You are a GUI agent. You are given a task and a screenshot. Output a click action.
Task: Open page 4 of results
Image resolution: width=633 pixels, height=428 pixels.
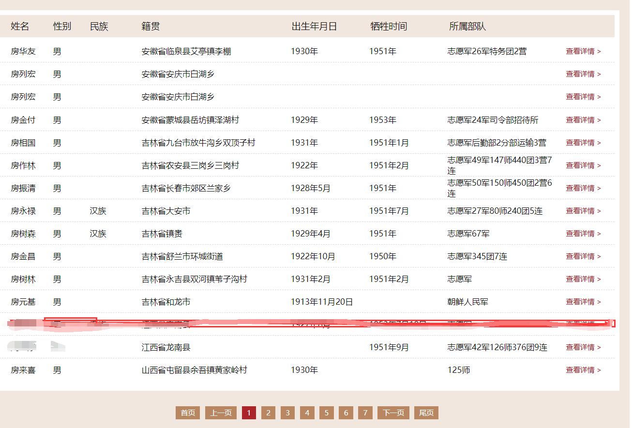pos(307,413)
